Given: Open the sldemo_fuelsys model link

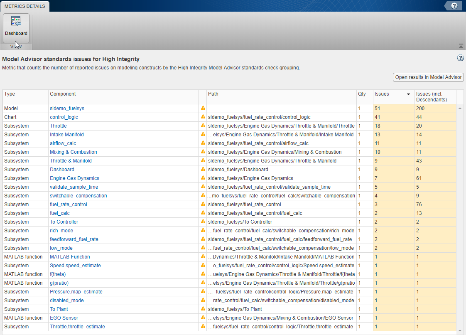Looking at the screenshot, I should point(67,108).
